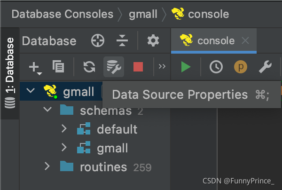Expand the routines folder
This screenshot has width=282, height=190.
coord(47,166)
